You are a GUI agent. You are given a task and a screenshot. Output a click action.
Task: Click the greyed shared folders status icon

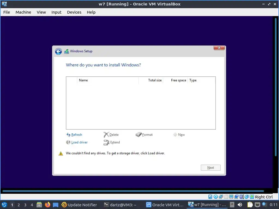tap(226, 197)
